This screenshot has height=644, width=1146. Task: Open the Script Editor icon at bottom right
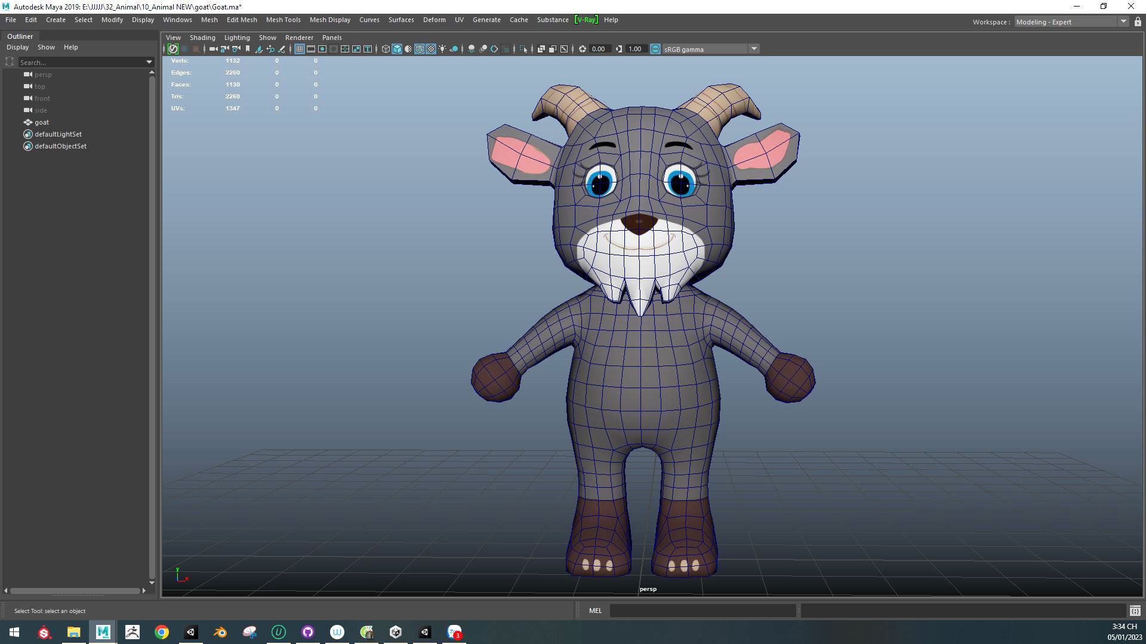point(1135,611)
